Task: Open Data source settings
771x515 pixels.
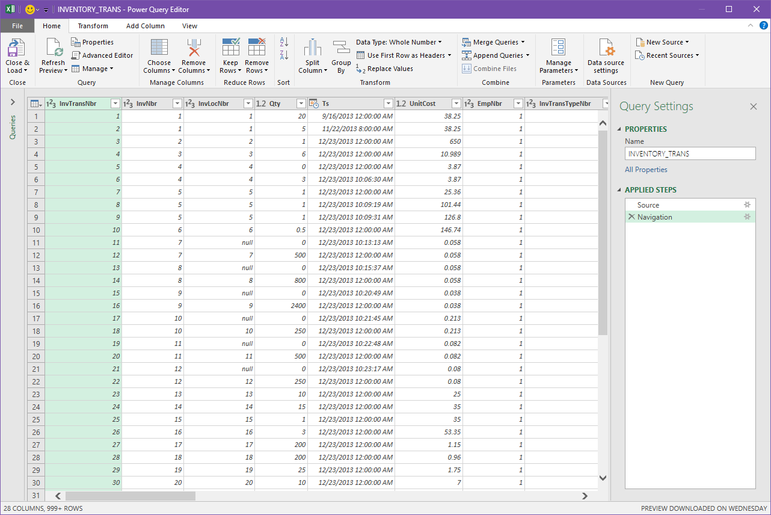Action: [x=606, y=48]
